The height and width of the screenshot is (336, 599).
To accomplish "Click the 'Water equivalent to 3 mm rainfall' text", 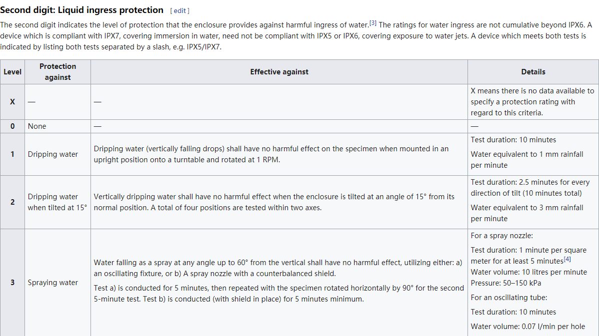I will click(527, 213).
